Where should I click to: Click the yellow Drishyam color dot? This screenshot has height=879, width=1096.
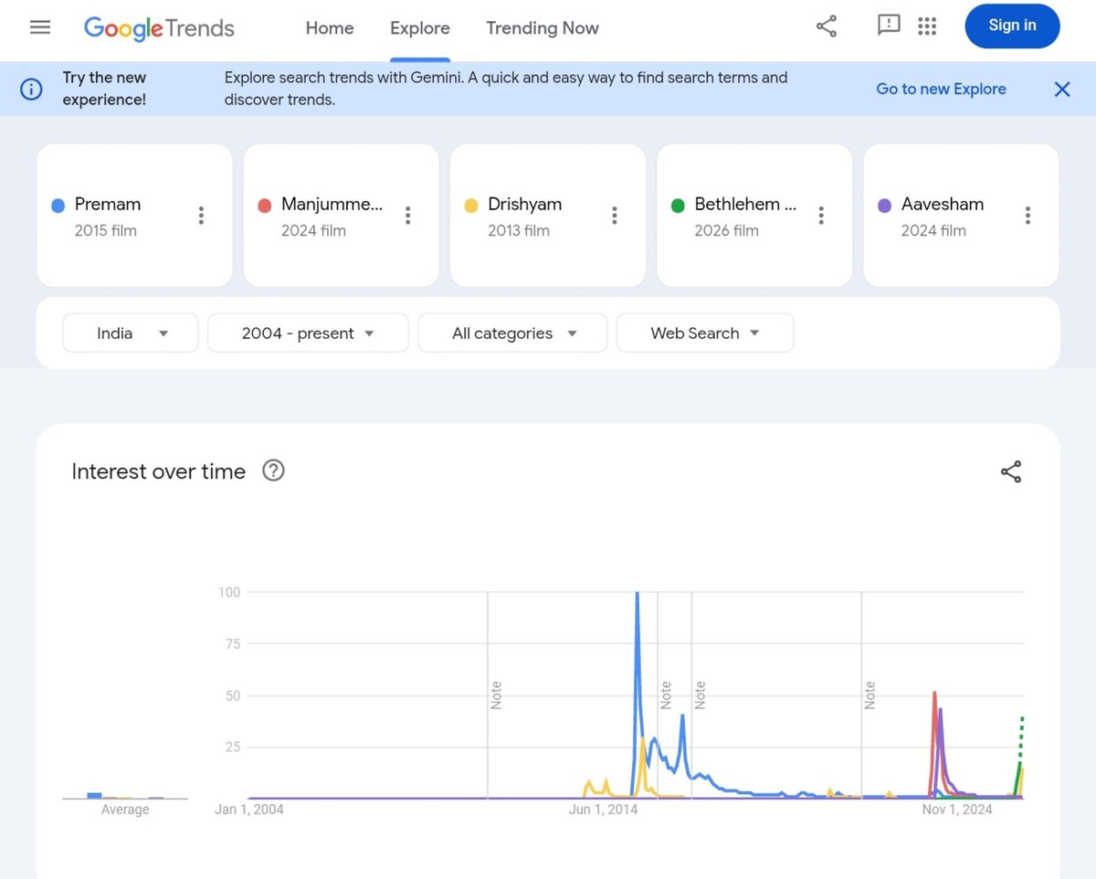[471, 206]
